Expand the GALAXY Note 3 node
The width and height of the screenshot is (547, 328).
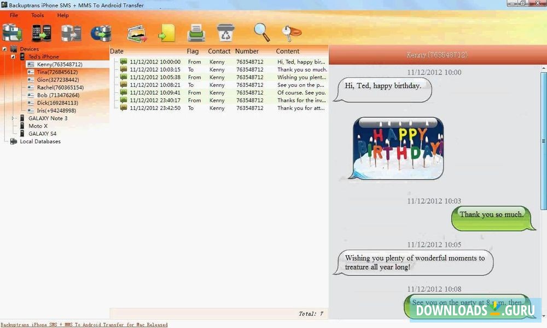(x=13, y=118)
